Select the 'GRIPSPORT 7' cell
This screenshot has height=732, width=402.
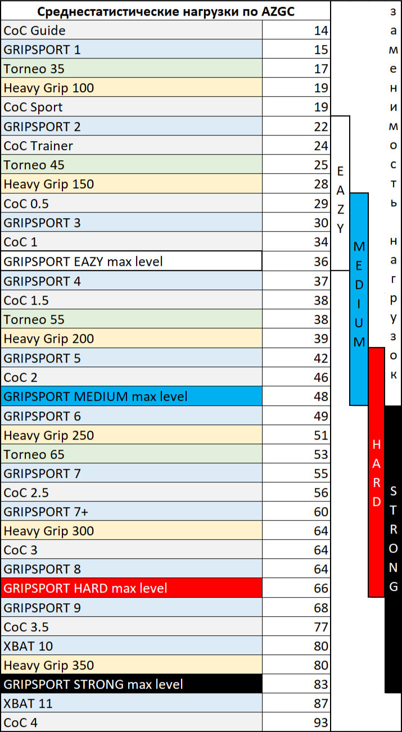pos(132,473)
